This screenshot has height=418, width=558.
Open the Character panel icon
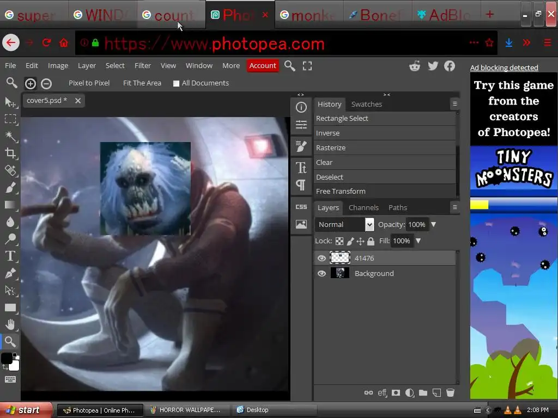pos(301,168)
